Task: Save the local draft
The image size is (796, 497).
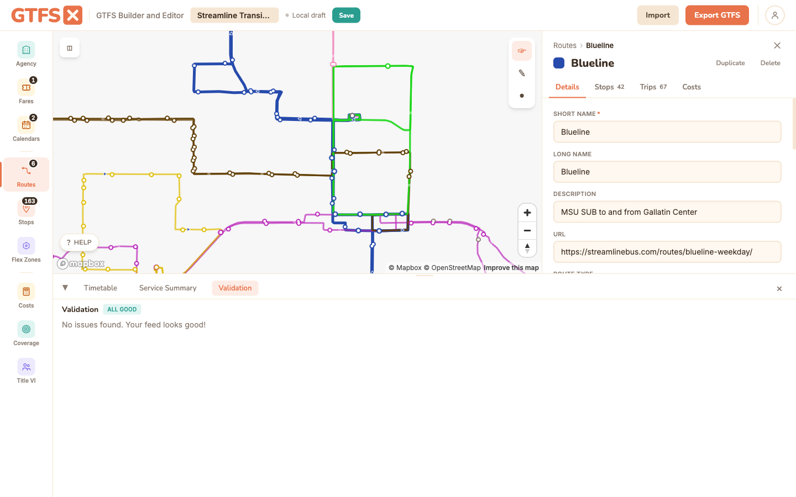Action: click(346, 15)
